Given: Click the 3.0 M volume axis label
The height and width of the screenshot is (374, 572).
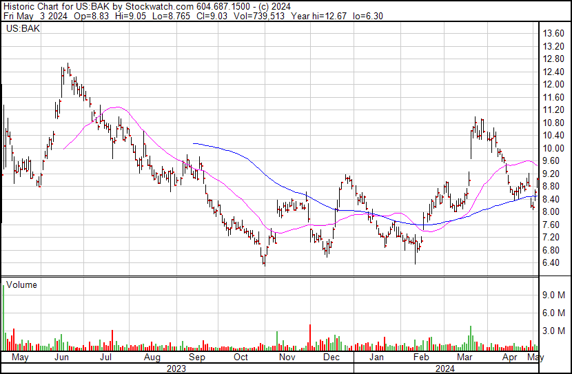Looking at the screenshot, I should (554, 331).
